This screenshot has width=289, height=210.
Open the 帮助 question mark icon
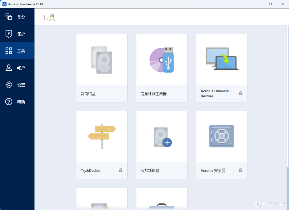(x=9, y=102)
